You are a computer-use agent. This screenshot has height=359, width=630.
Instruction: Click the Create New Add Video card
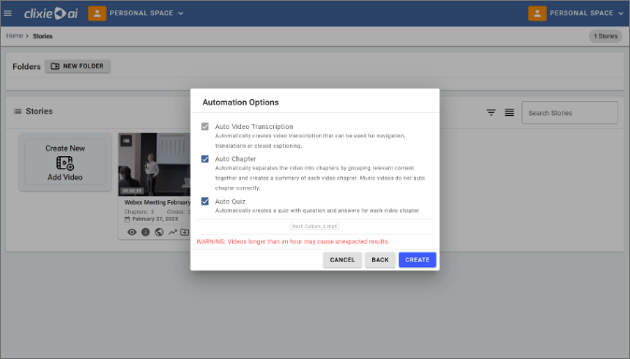point(65,162)
